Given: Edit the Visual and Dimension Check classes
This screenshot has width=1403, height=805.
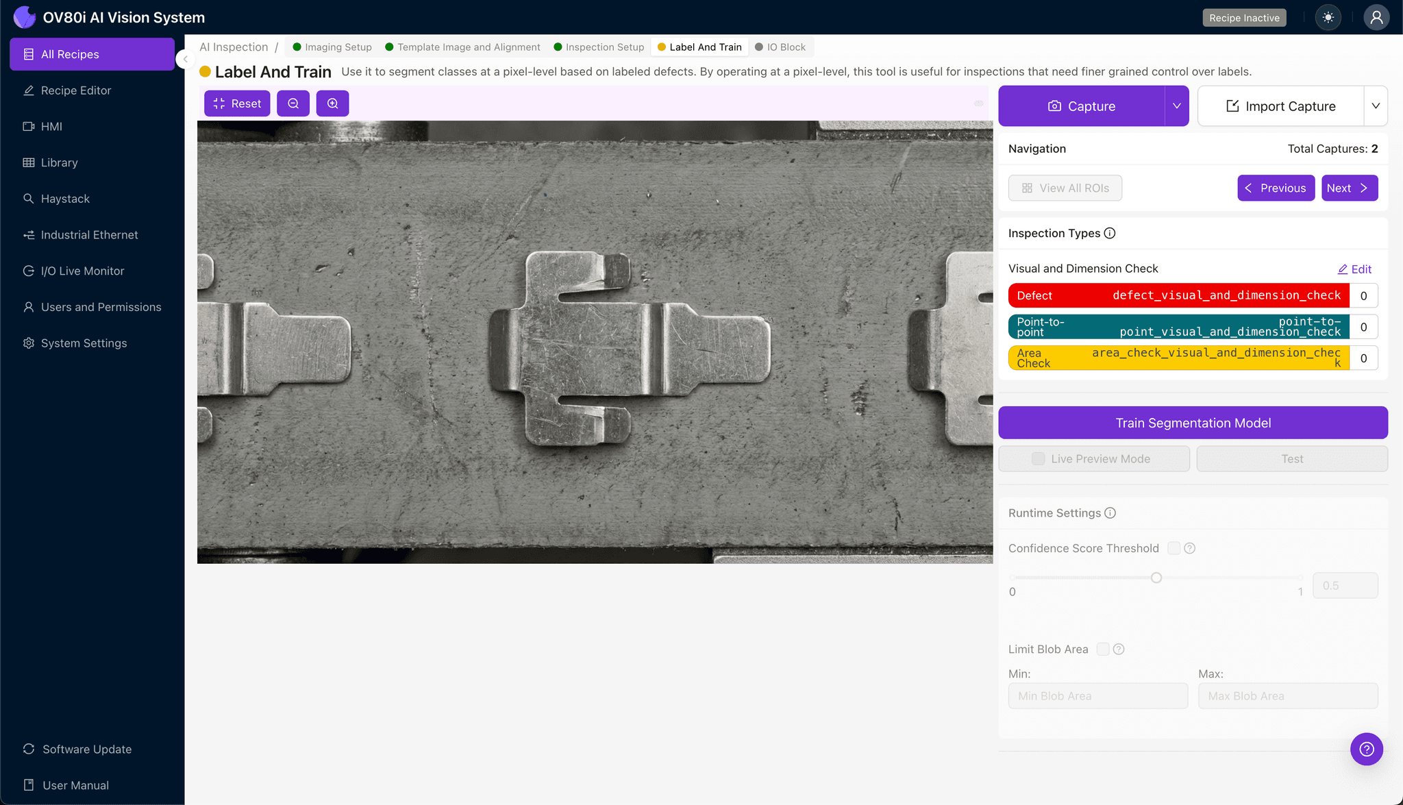Looking at the screenshot, I should [x=1354, y=269].
